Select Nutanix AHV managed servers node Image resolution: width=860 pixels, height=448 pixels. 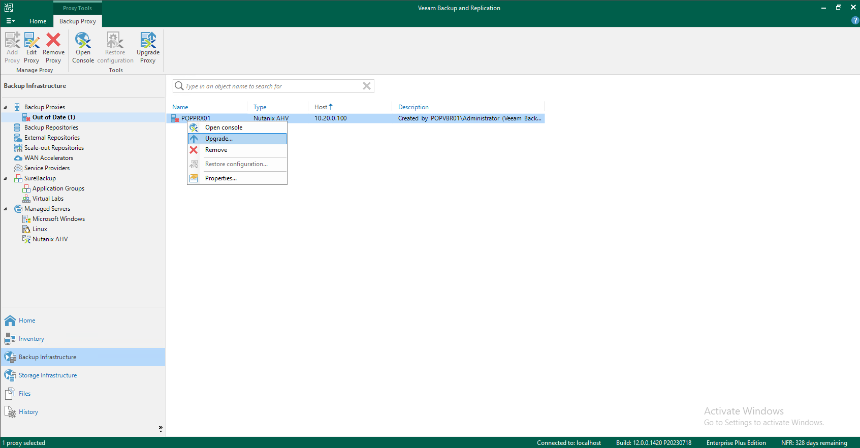click(x=50, y=239)
